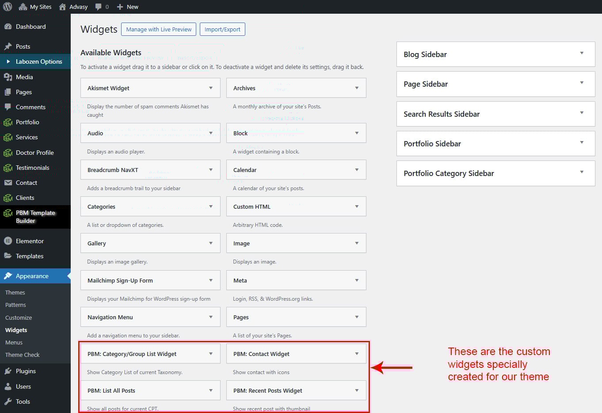Viewport: 602px width, 413px height.
Task: Go to Menus under Appearance
Action: [x=14, y=342]
